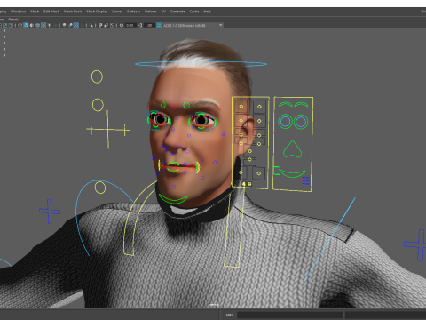This screenshot has width=426, height=320.
Task: Select yellow circle inside the cyan arc
Action: point(100,188)
